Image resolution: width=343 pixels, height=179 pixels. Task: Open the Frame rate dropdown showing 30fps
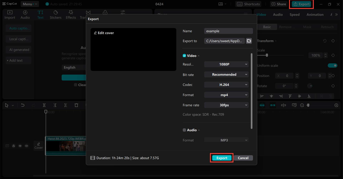coord(226,105)
